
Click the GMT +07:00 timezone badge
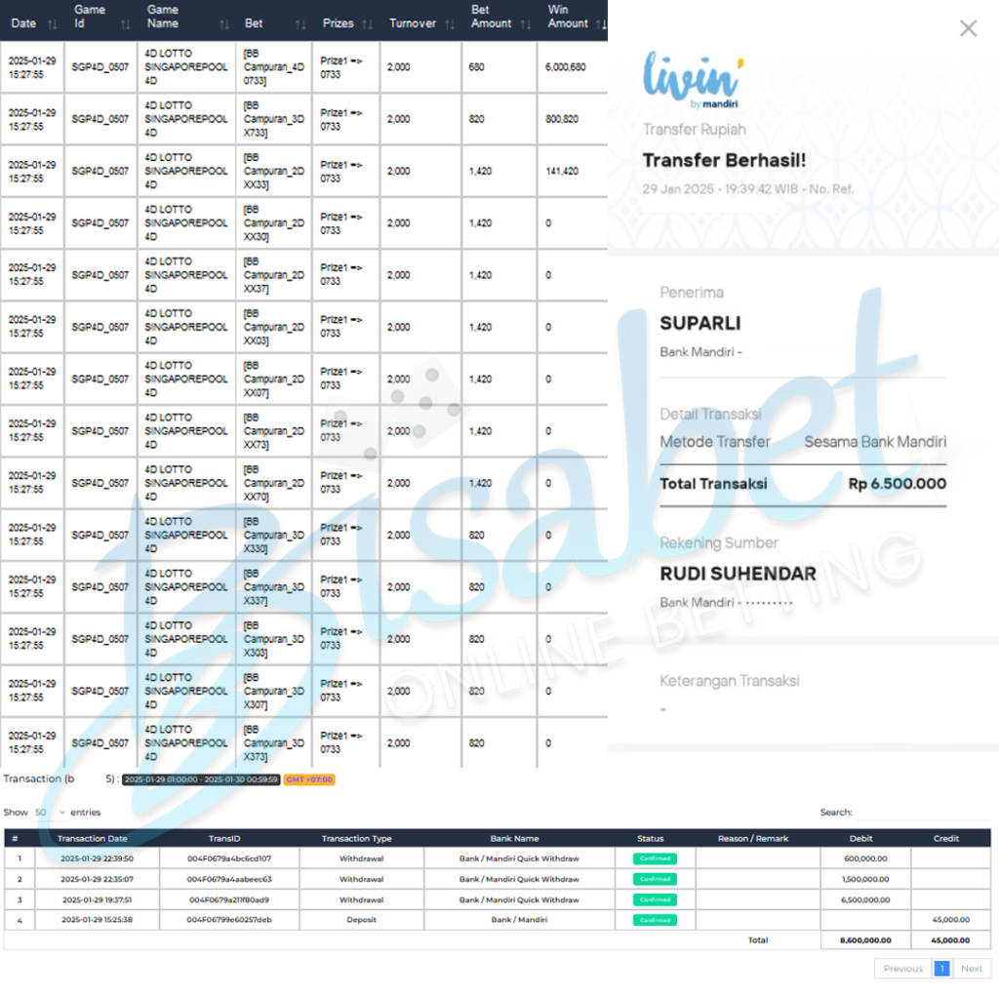click(309, 779)
